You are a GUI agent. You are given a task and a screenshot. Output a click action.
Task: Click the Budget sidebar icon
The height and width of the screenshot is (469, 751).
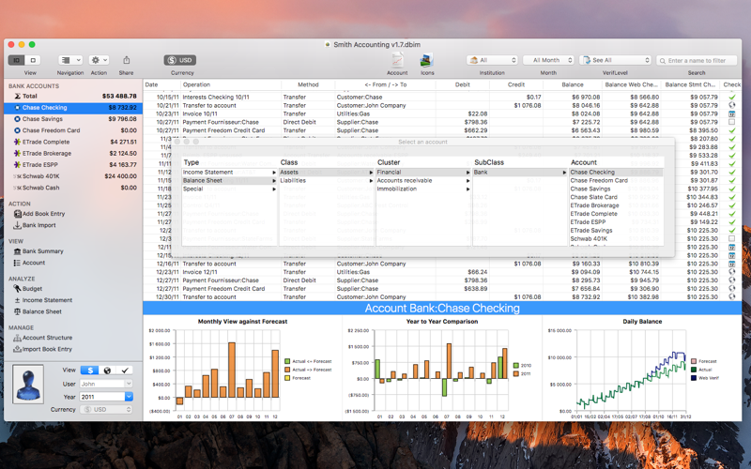click(x=17, y=289)
